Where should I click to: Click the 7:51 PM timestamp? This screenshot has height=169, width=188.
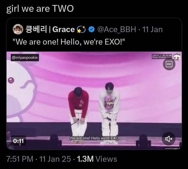pos(20,159)
